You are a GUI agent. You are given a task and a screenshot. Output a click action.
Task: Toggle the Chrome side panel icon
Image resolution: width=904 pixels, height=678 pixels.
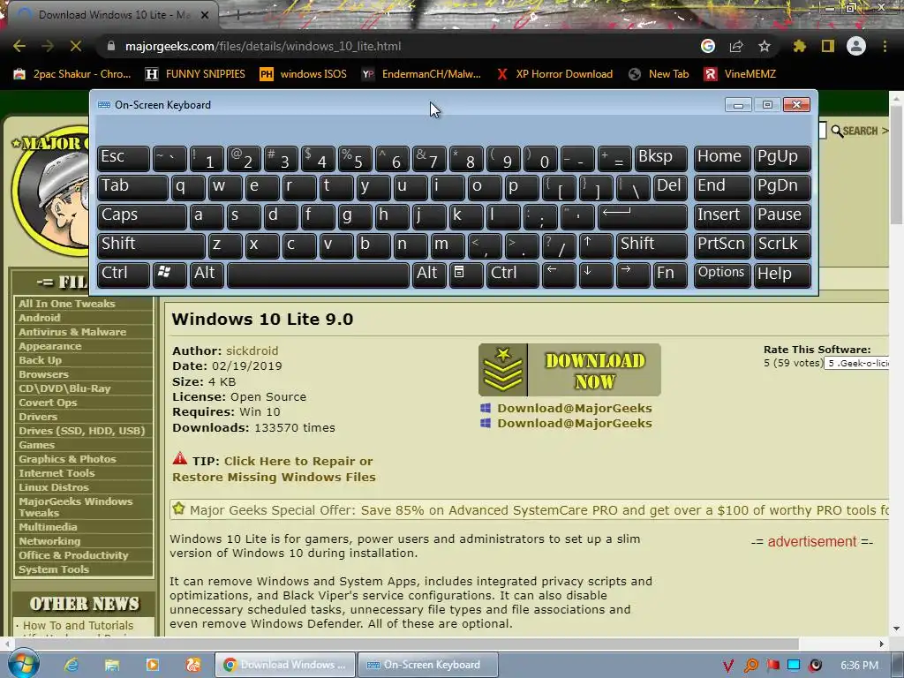[828, 46]
